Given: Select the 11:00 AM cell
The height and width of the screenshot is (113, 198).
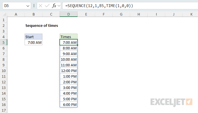Looking at the screenshot, I should click(x=68, y=65).
